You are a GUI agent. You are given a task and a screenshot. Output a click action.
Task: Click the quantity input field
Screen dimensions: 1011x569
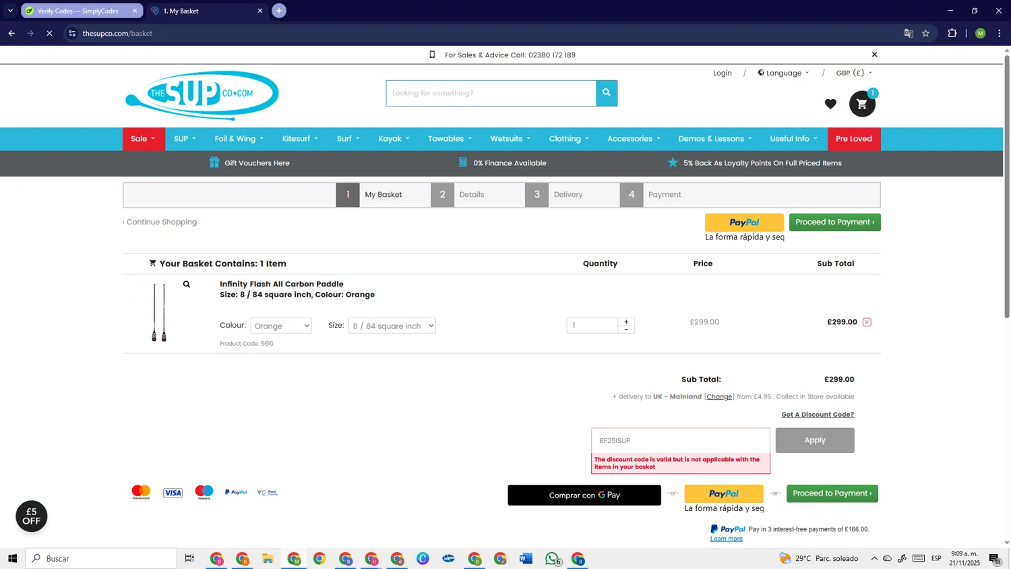click(592, 326)
